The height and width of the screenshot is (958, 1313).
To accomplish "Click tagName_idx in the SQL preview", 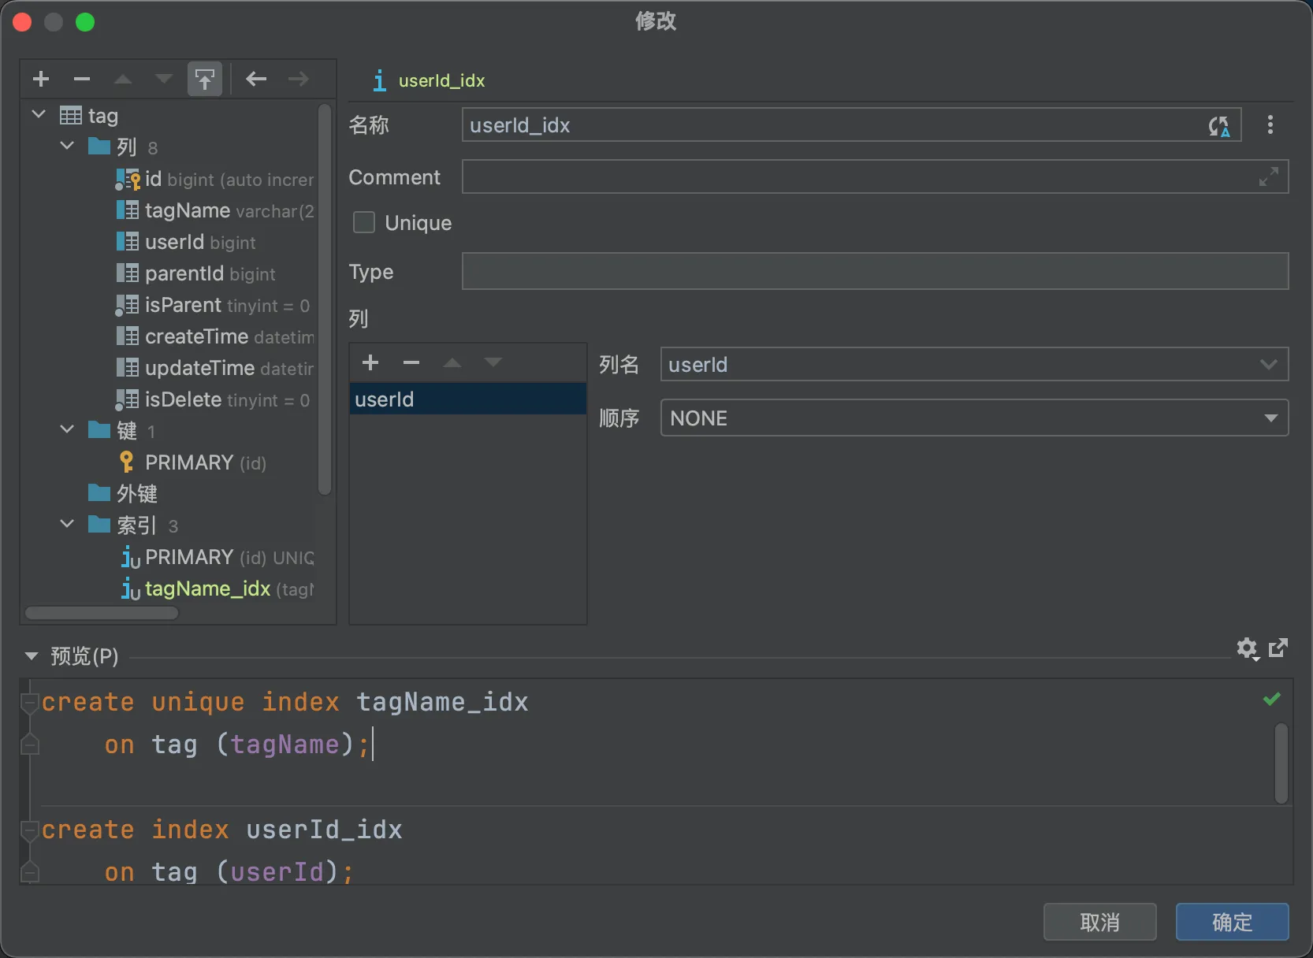I will [442, 702].
